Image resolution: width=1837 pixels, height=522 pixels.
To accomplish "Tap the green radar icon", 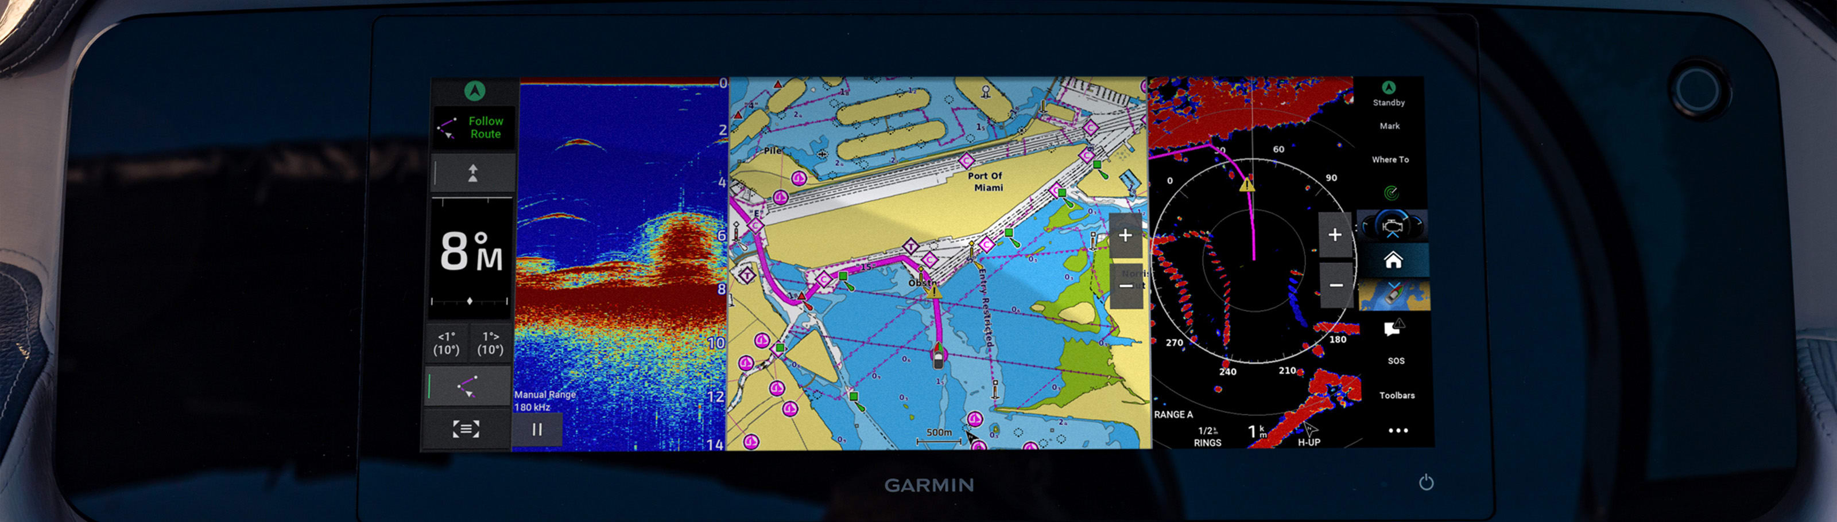I will 1390,193.
